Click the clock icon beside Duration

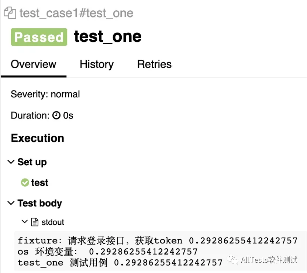[56, 115]
